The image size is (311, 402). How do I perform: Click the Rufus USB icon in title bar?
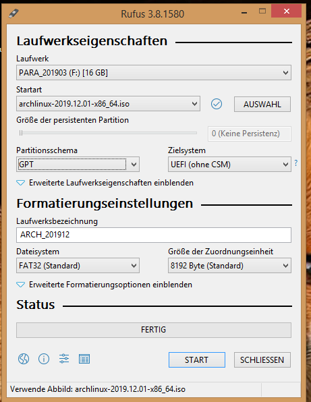(x=13, y=13)
